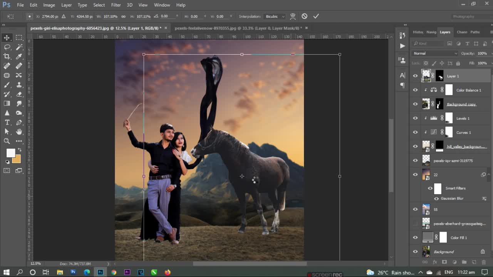
Task: Select the Crop tool
Action: (x=7, y=57)
